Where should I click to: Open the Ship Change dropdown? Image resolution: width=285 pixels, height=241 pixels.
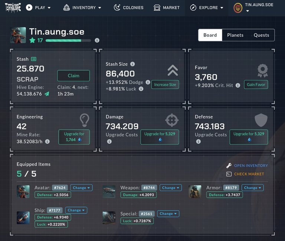coord(76,210)
